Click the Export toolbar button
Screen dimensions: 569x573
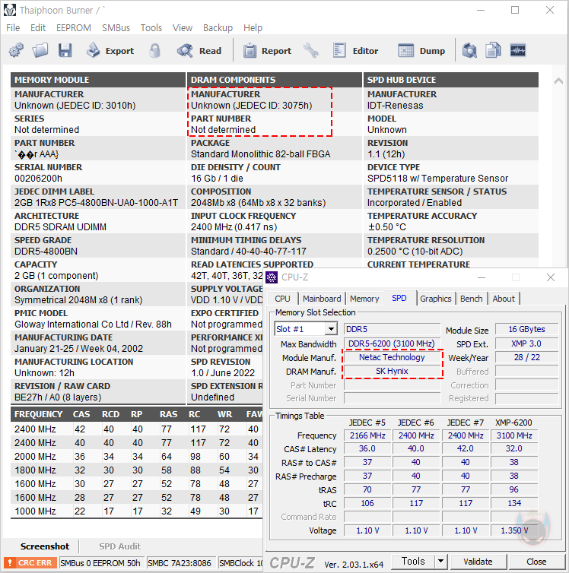click(110, 51)
